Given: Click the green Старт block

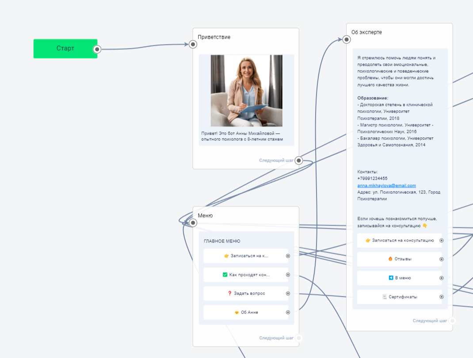Looking at the screenshot, I should coord(65,49).
